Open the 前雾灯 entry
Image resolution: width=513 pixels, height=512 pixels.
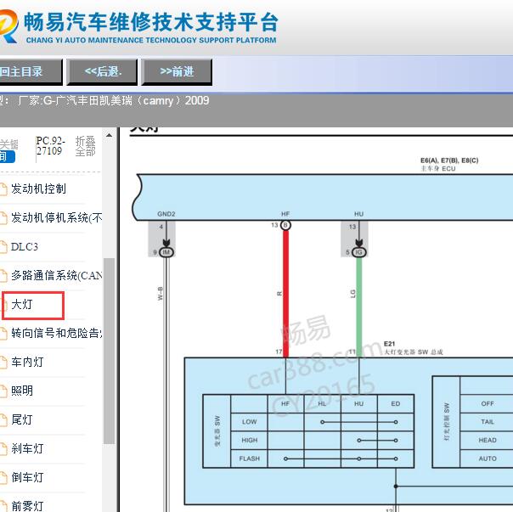(x=27, y=506)
